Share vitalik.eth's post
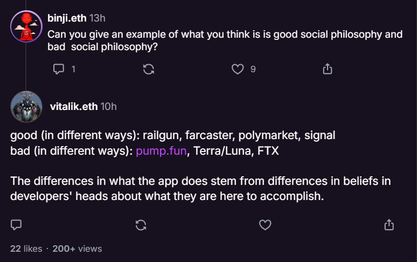 [x=389, y=225]
